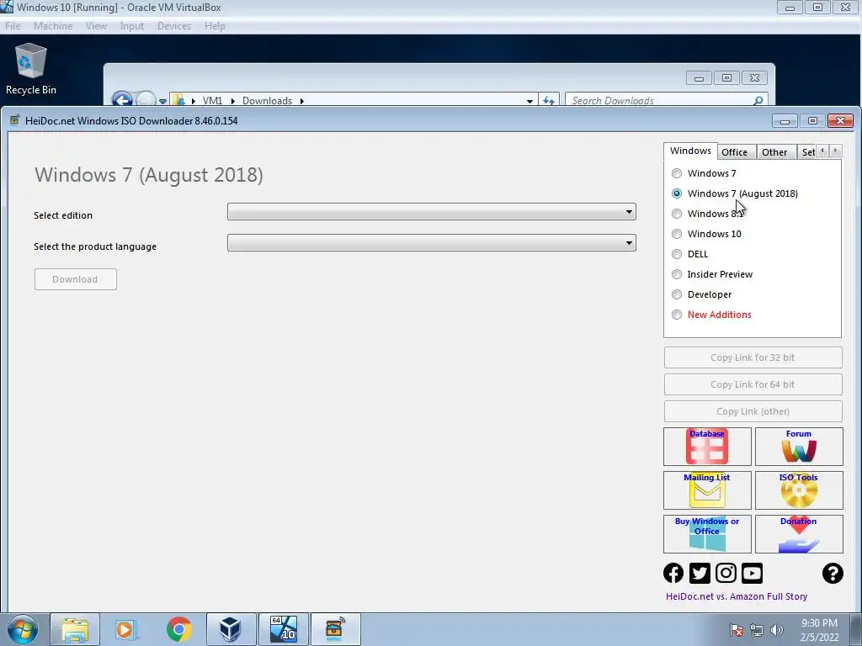
Task: Open the VirtualBox Devices menu
Action: tap(173, 26)
